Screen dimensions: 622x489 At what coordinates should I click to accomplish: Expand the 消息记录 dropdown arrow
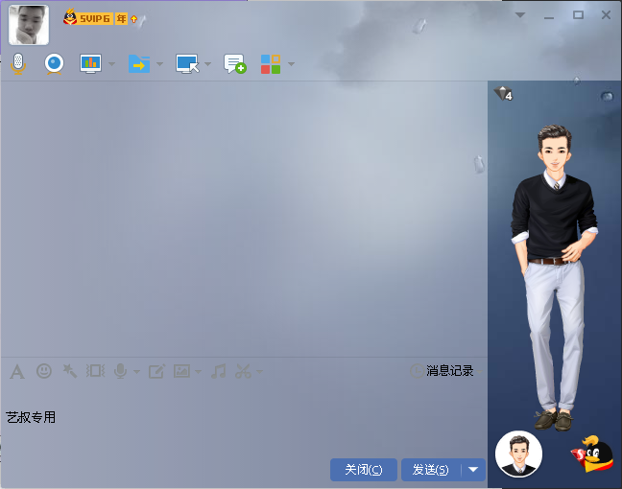click(480, 372)
